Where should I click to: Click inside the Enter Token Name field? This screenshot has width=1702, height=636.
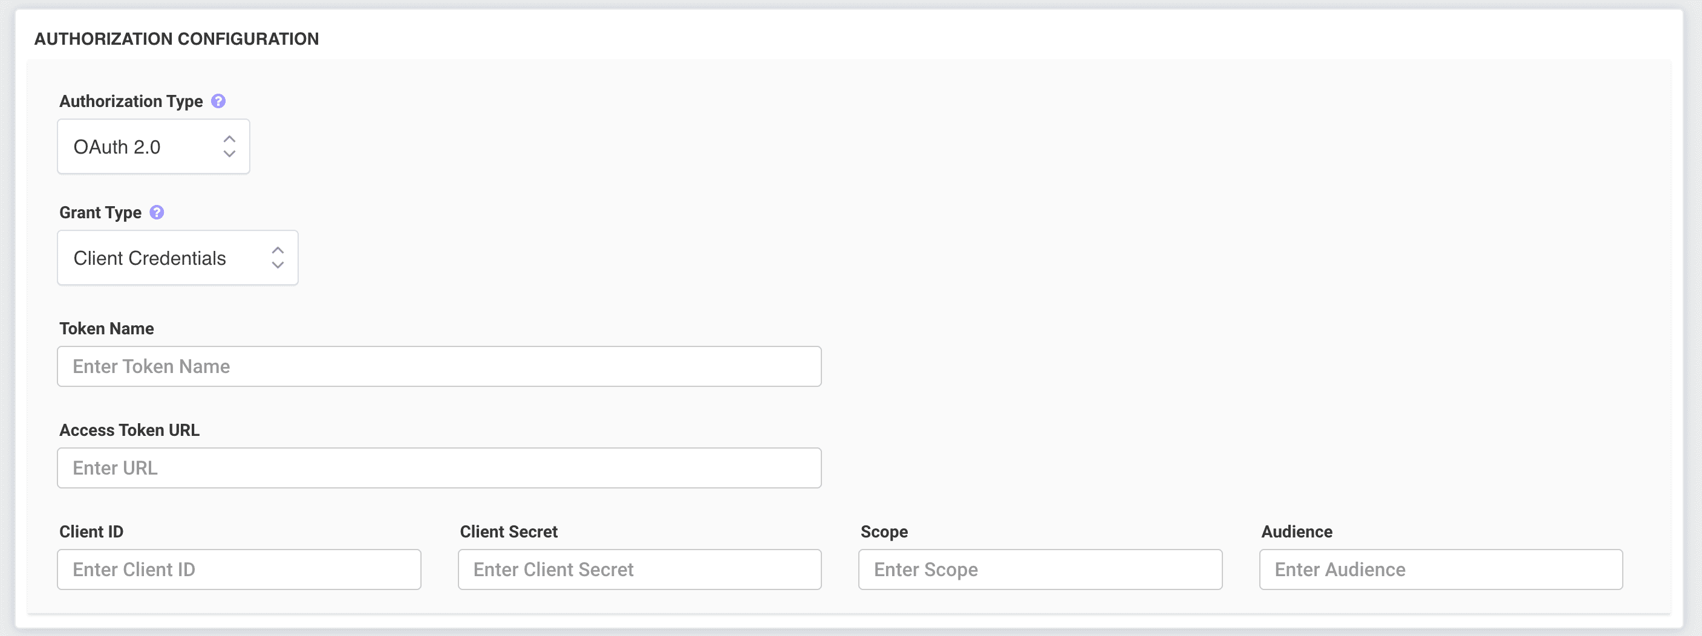click(x=439, y=366)
